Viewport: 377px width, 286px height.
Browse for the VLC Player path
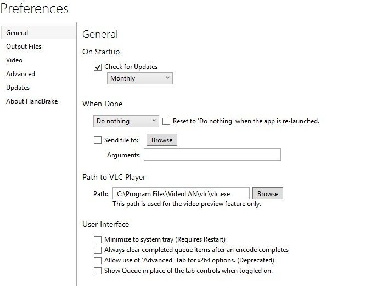click(268, 193)
